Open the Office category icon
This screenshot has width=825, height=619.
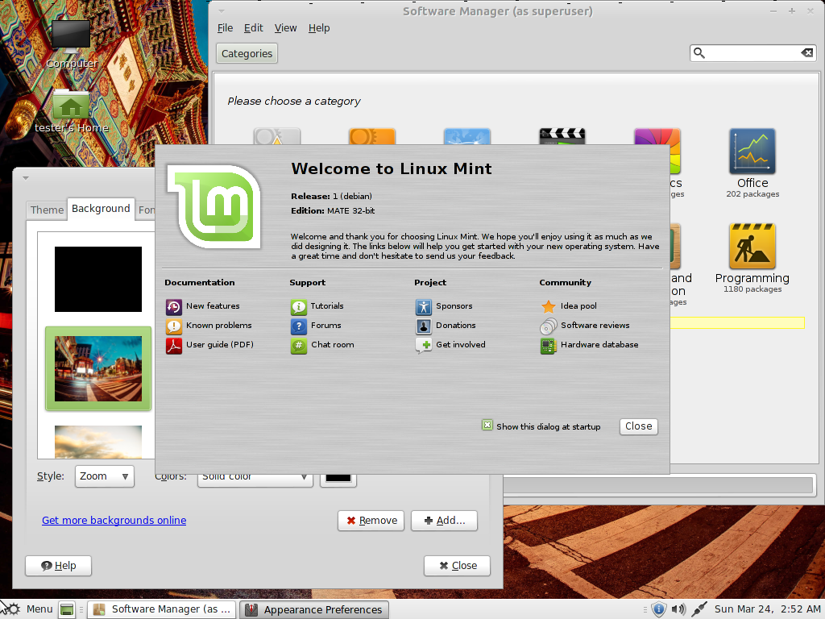(752, 152)
